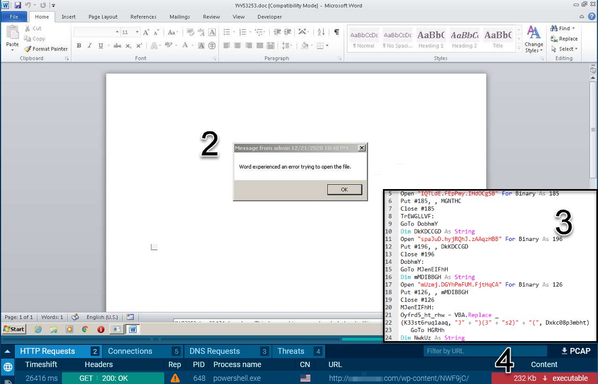Switch to the Mailings tab

click(180, 17)
